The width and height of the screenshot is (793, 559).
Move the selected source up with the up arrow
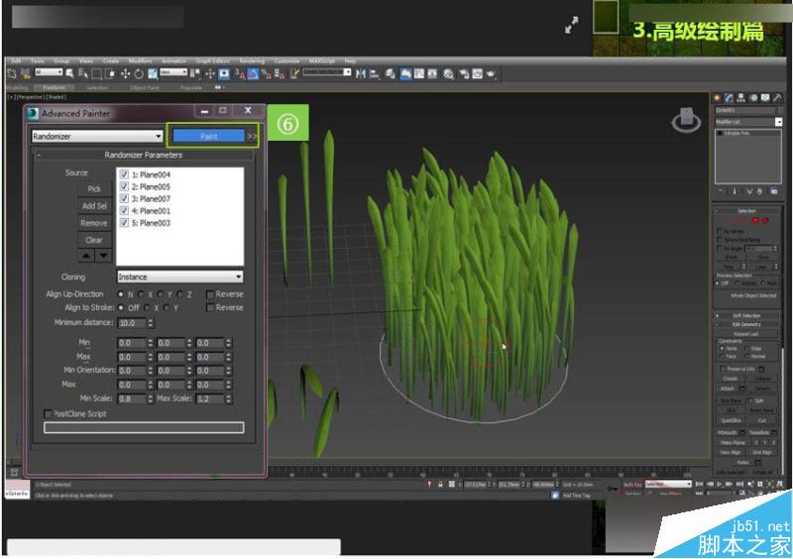[x=85, y=255]
